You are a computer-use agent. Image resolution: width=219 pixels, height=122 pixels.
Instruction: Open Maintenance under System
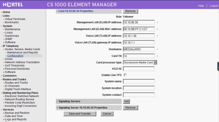(13, 29)
